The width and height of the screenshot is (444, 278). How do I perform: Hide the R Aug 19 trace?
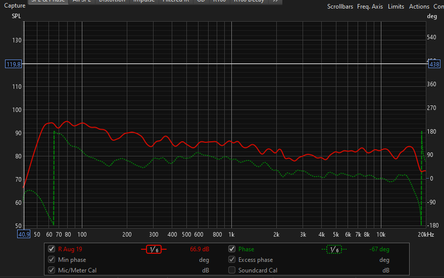coord(51,249)
